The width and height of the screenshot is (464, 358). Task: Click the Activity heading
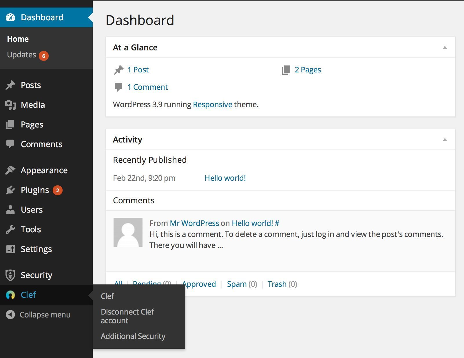128,140
